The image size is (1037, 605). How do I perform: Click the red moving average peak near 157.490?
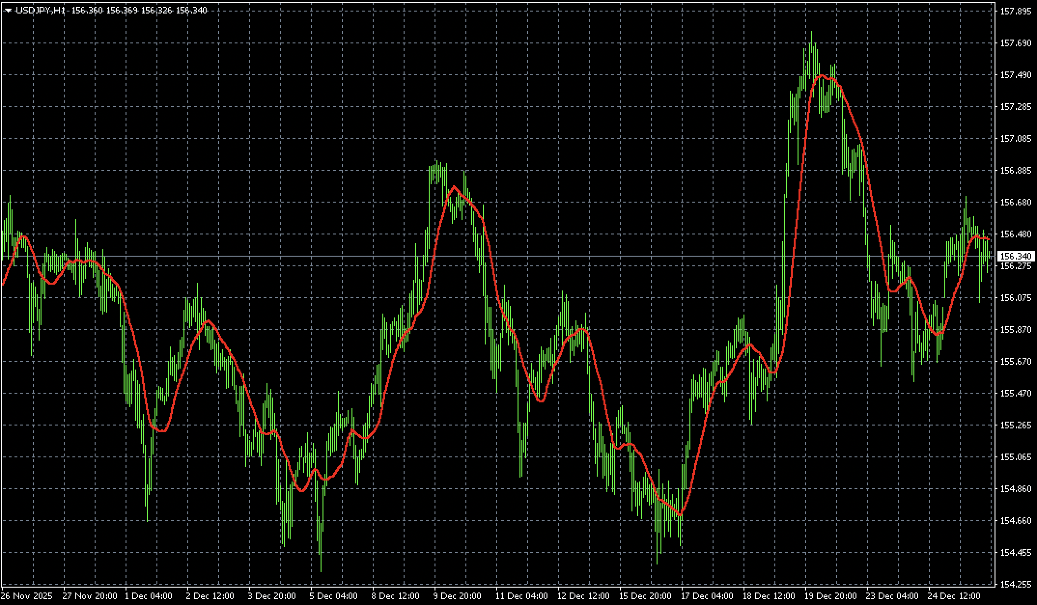[821, 75]
